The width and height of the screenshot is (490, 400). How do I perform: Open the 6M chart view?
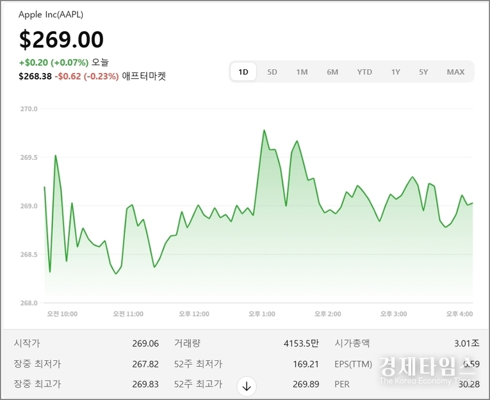click(x=332, y=72)
